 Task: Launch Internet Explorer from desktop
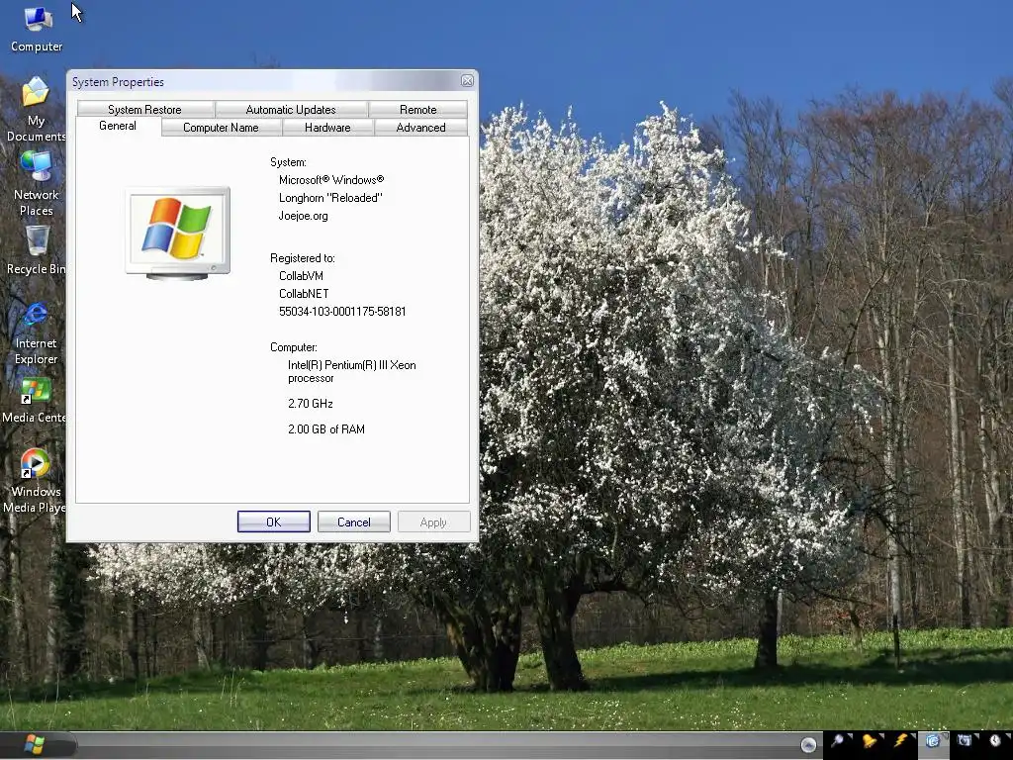(x=37, y=333)
